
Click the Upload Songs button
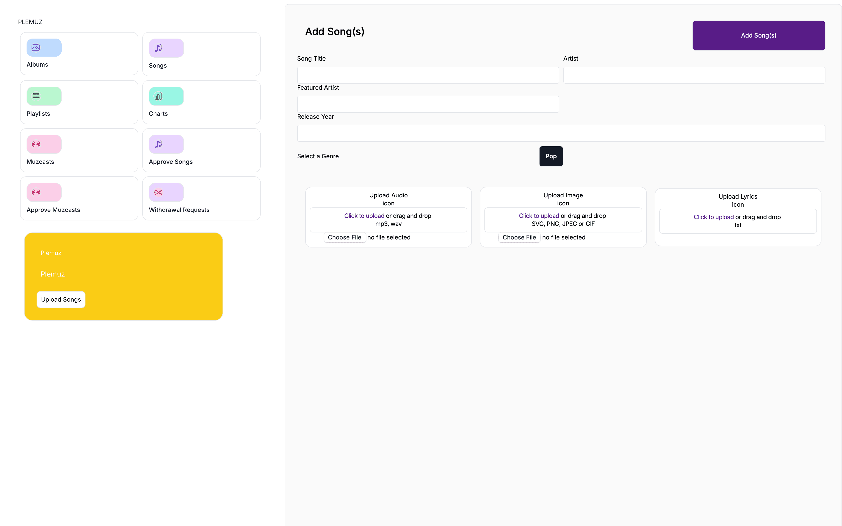pyautogui.click(x=61, y=300)
